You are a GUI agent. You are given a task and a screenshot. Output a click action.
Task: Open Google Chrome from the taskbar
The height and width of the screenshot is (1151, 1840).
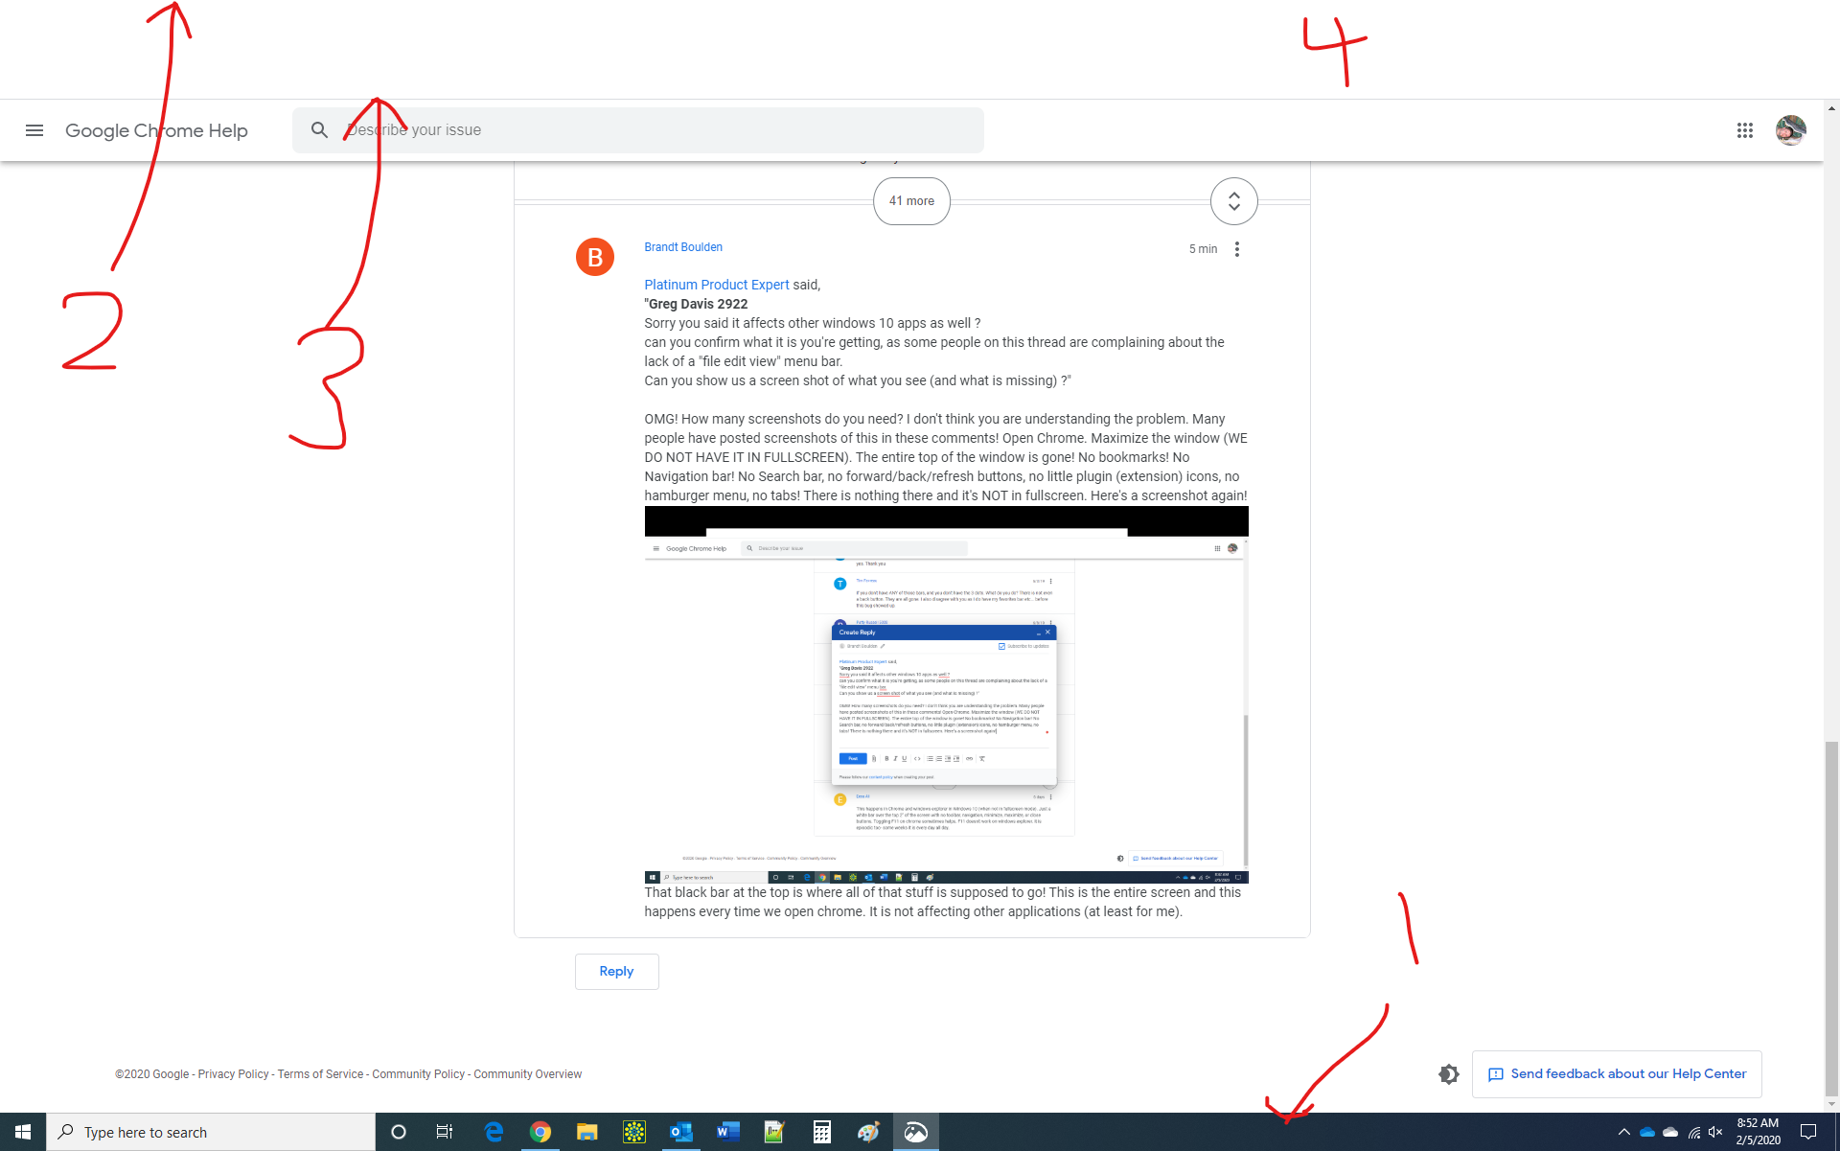tap(540, 1132)
